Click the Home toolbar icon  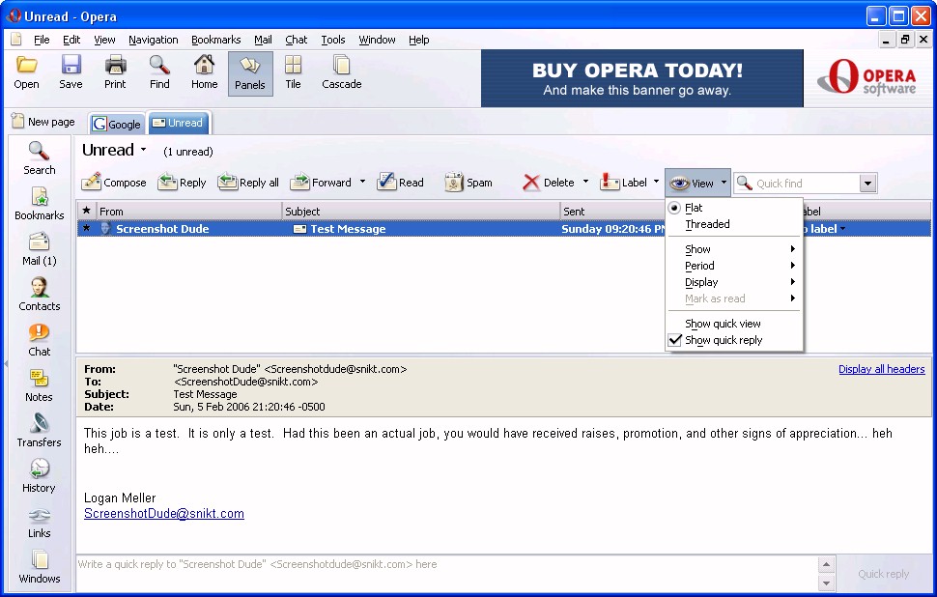tap(204, 66)
